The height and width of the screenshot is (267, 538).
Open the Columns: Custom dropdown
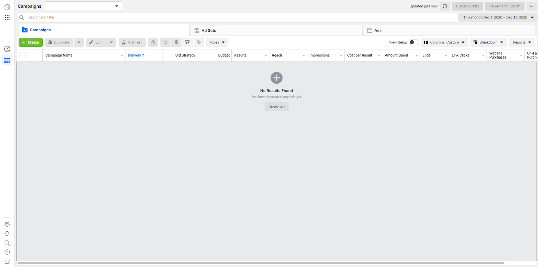click(x=445, y=42)
